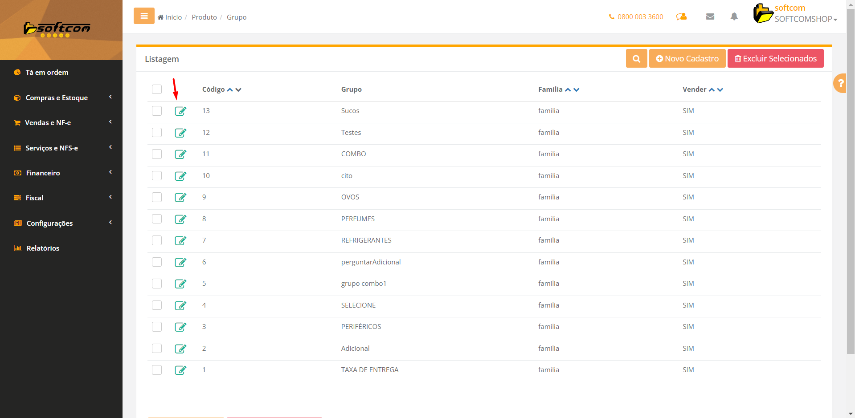Sort Vender column ascending arrow
The image size is (855, 418).
pyautogui.click(x=712, y=90)
